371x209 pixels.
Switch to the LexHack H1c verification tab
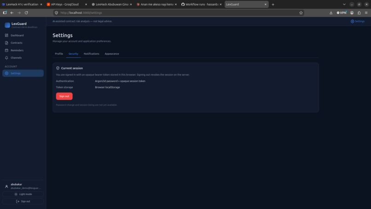[x=22, y=4]
